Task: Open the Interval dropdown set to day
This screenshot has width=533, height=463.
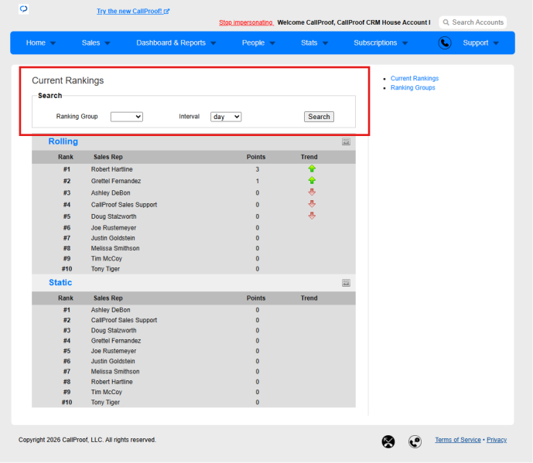Action: (x=226, y=117)
